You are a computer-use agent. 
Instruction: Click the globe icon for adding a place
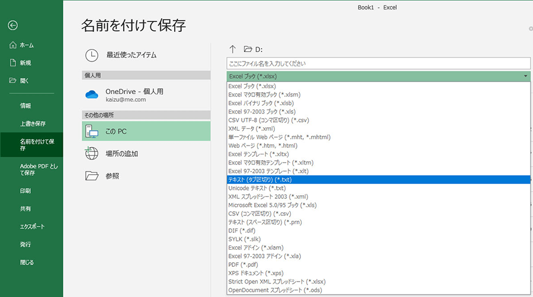pyautogui.click(x=92, y=153)
